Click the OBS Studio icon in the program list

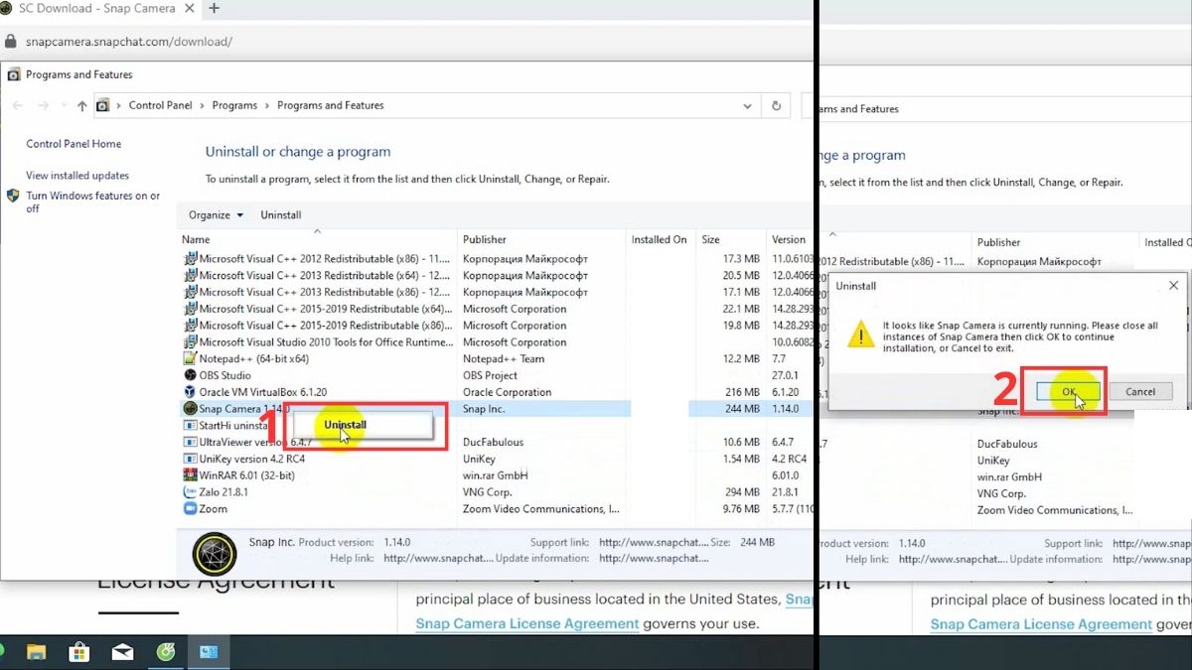(x=191, y=375)
